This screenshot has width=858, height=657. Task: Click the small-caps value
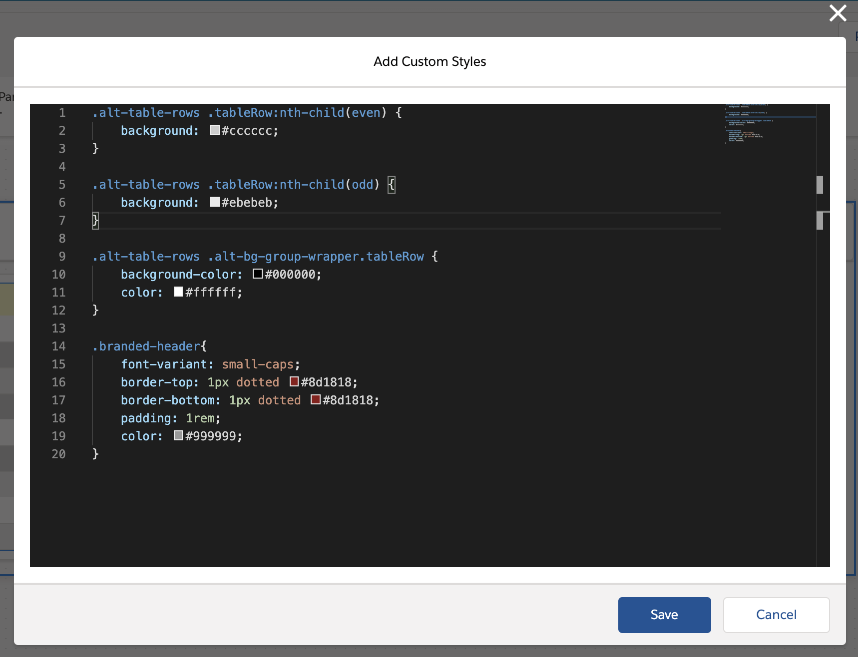click(x=258, y=364)
